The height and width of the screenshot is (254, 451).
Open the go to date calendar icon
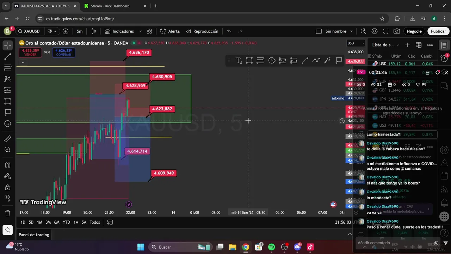(x=110, y=222)
